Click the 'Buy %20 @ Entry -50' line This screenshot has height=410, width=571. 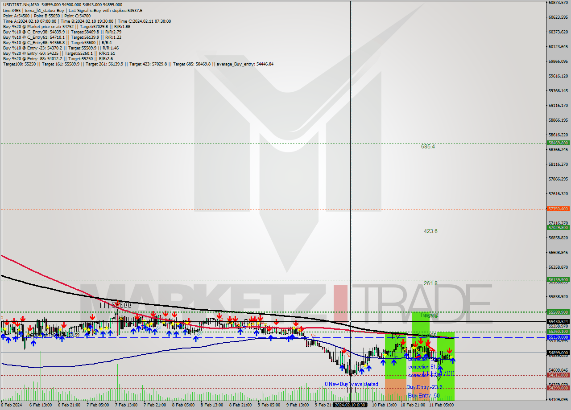(59, 53)
